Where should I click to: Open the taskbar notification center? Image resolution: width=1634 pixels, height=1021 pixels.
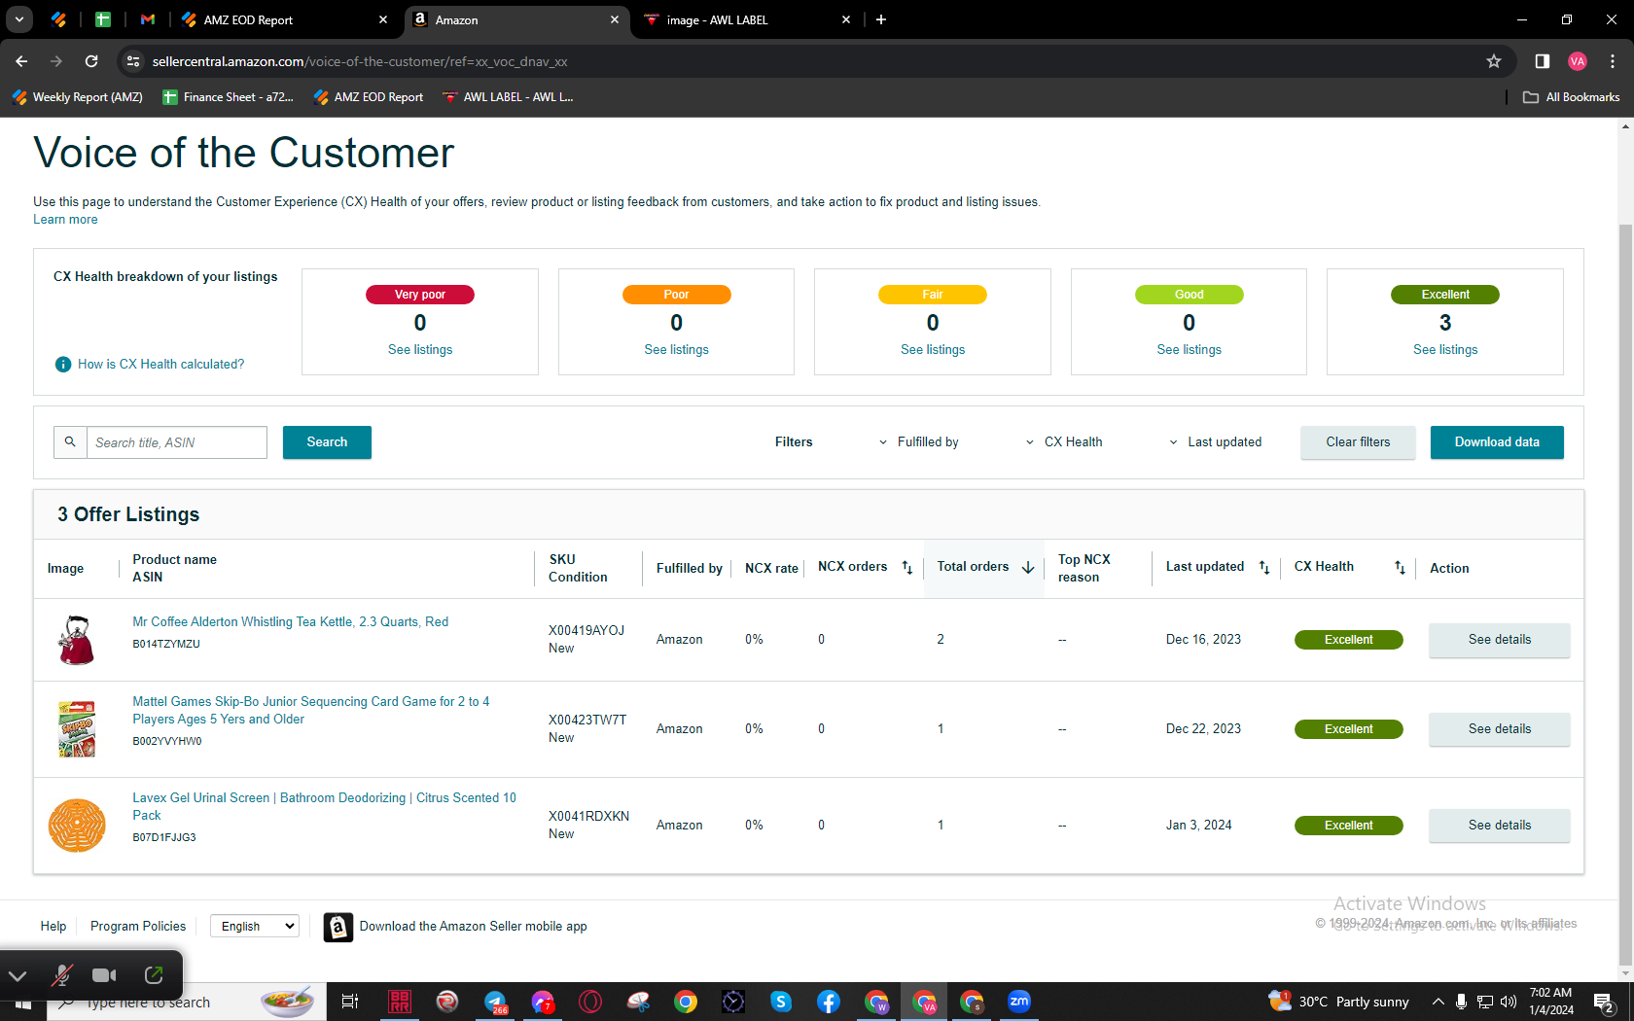point(1604,1002)
